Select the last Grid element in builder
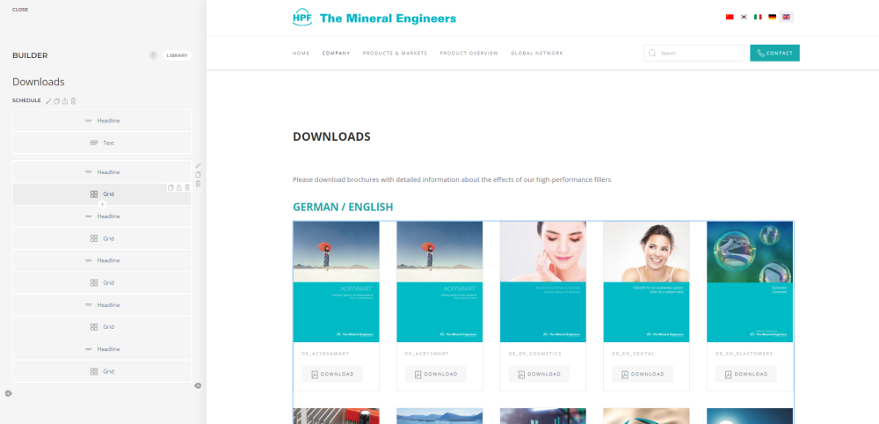The width and height of the screenshot is (879, 424). pyautogui.click(x=102, y=371)
